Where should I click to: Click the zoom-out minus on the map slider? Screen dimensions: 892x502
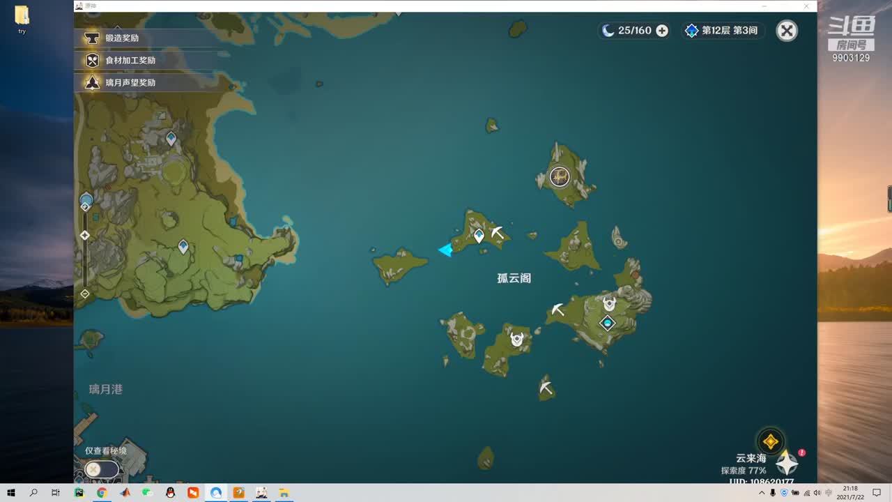(x=85, y=294)
